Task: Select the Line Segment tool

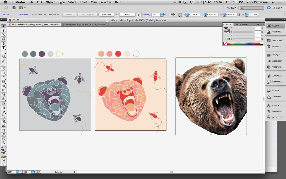Action: (3, 52)
